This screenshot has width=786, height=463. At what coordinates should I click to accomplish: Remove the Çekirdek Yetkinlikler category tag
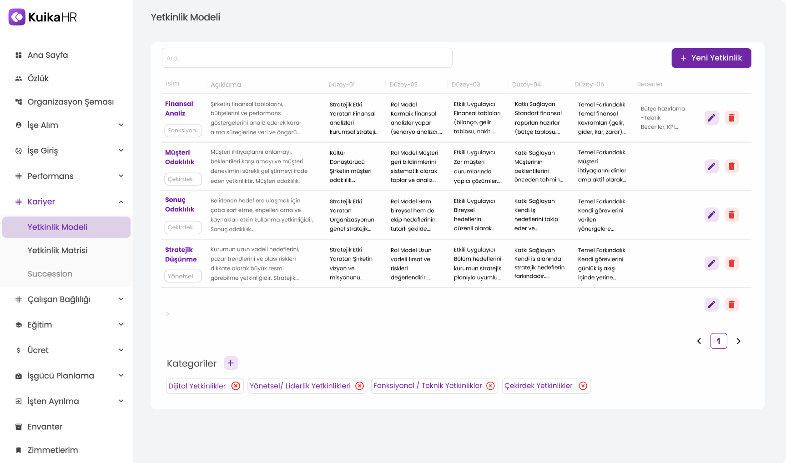583,386
